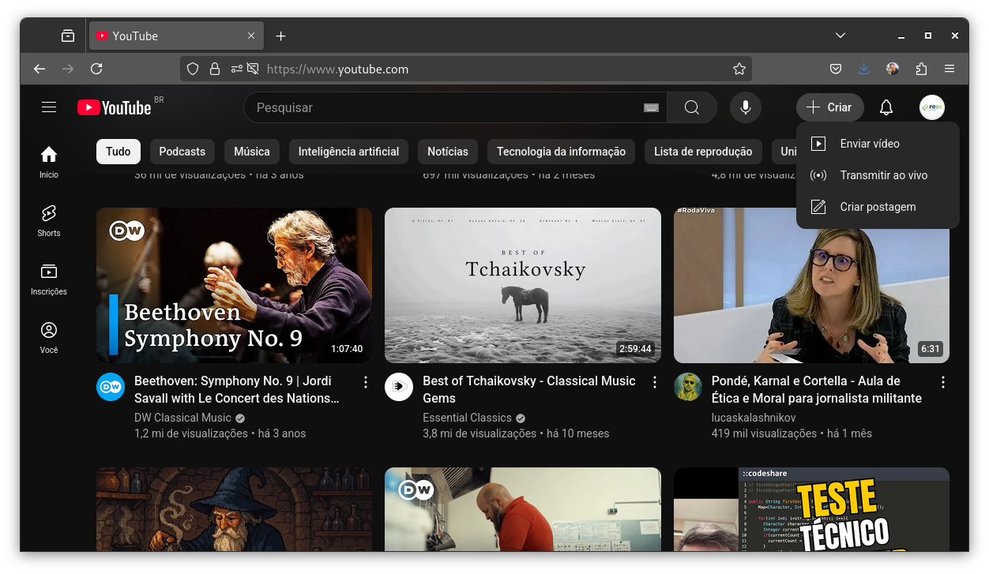Reload the page in browser toolbar
This screenshot has height=574, width=989.
(96, 69)
